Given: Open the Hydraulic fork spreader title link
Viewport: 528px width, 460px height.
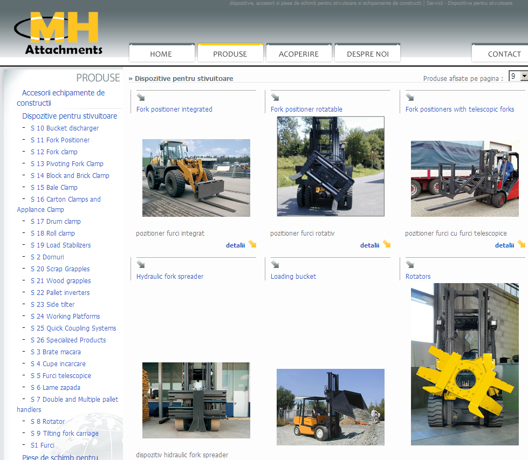Looking at the screenshot, I should coord(170,277).
